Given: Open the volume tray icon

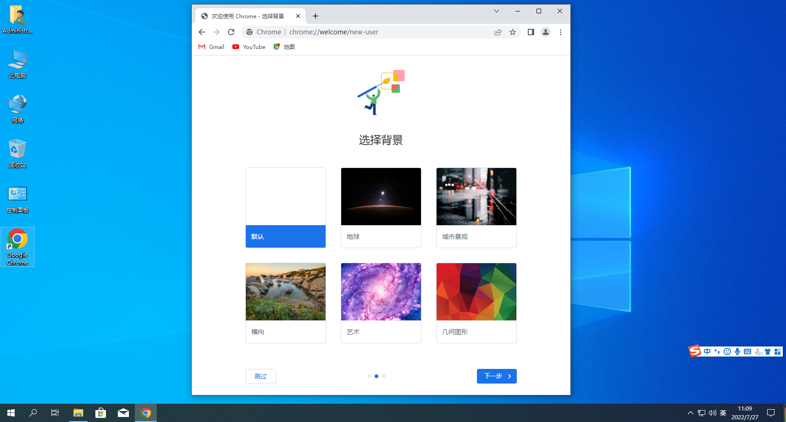Looking at the screenshot, I should 713,413.
